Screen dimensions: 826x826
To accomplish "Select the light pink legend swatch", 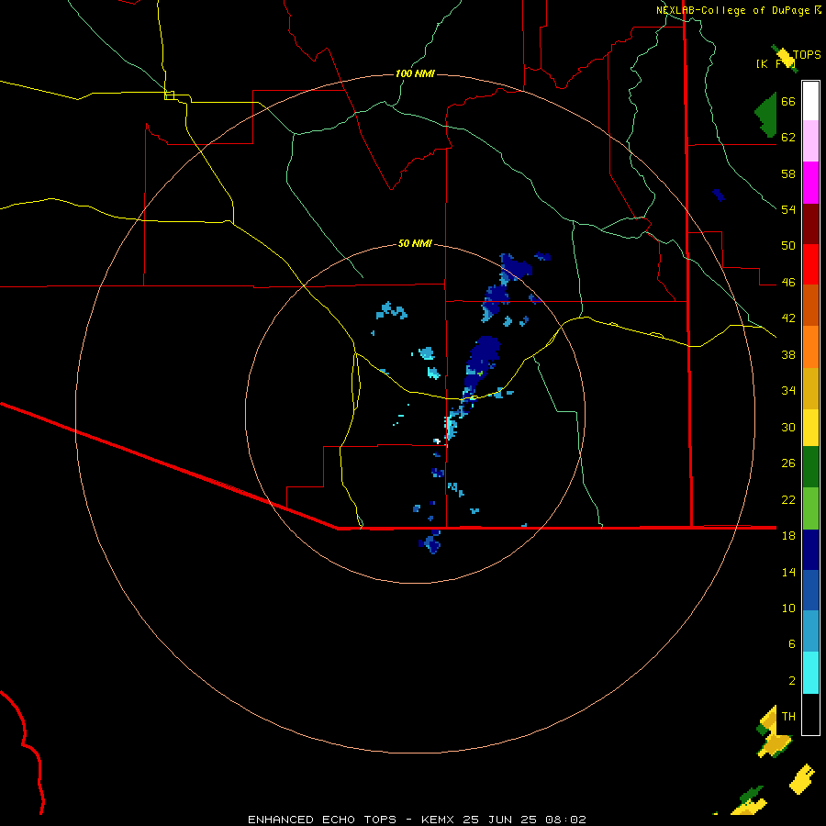I will [x=810, y=140].
